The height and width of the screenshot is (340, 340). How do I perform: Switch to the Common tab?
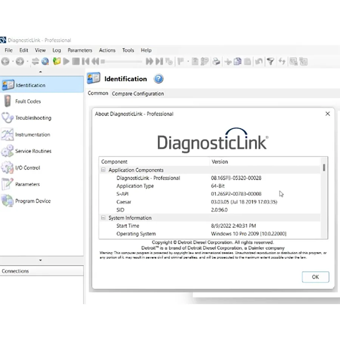tap(98, 93)
